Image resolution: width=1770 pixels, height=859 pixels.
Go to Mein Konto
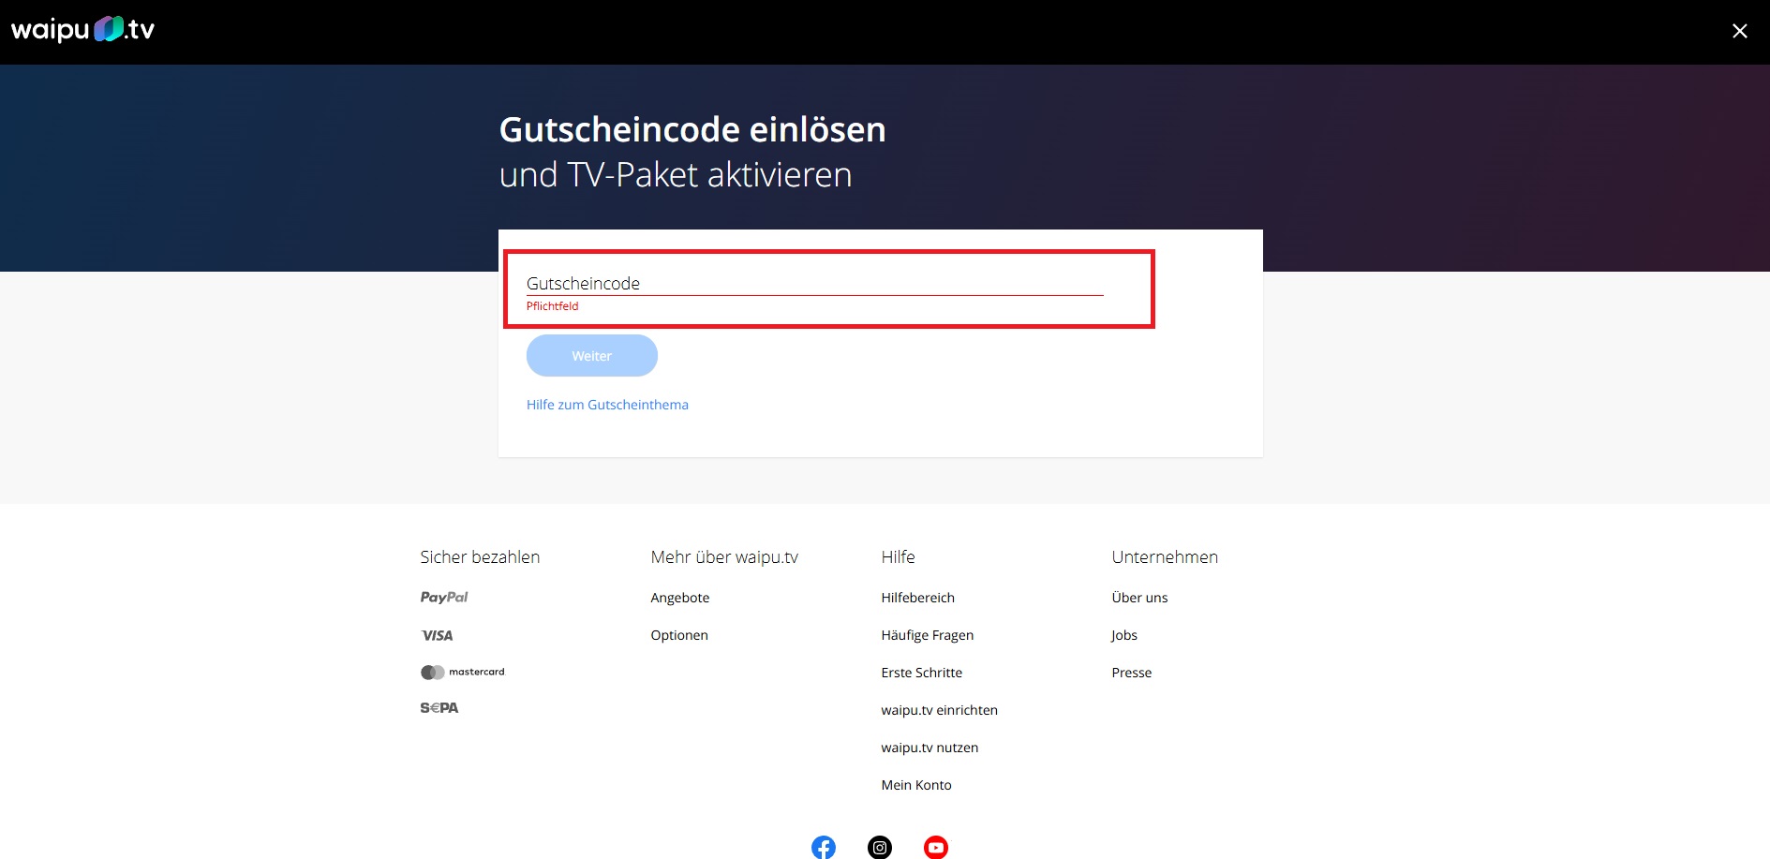(915, 785)
